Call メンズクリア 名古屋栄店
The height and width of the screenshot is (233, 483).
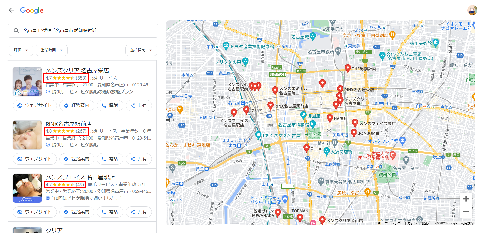[x=110, y=105]
